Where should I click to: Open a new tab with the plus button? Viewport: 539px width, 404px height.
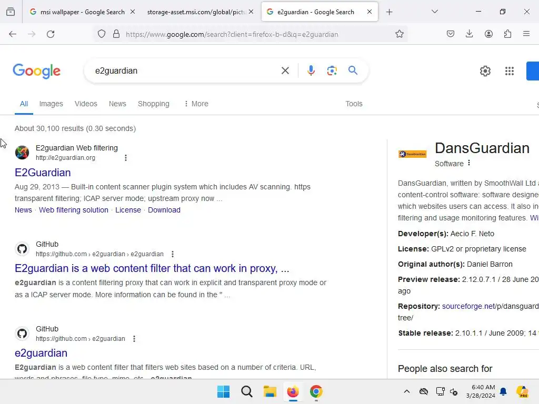389,12
